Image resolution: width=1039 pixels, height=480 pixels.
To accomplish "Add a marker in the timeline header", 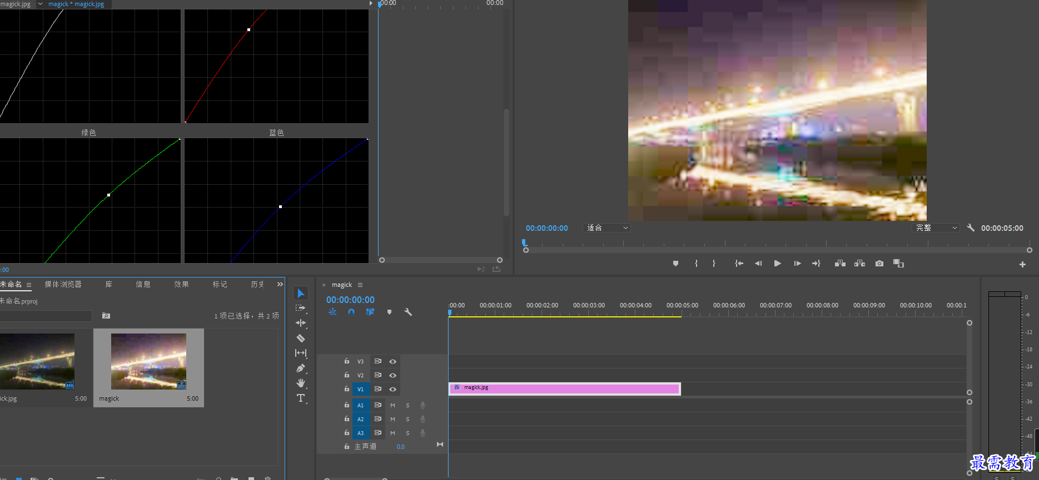I will point(389,312).
